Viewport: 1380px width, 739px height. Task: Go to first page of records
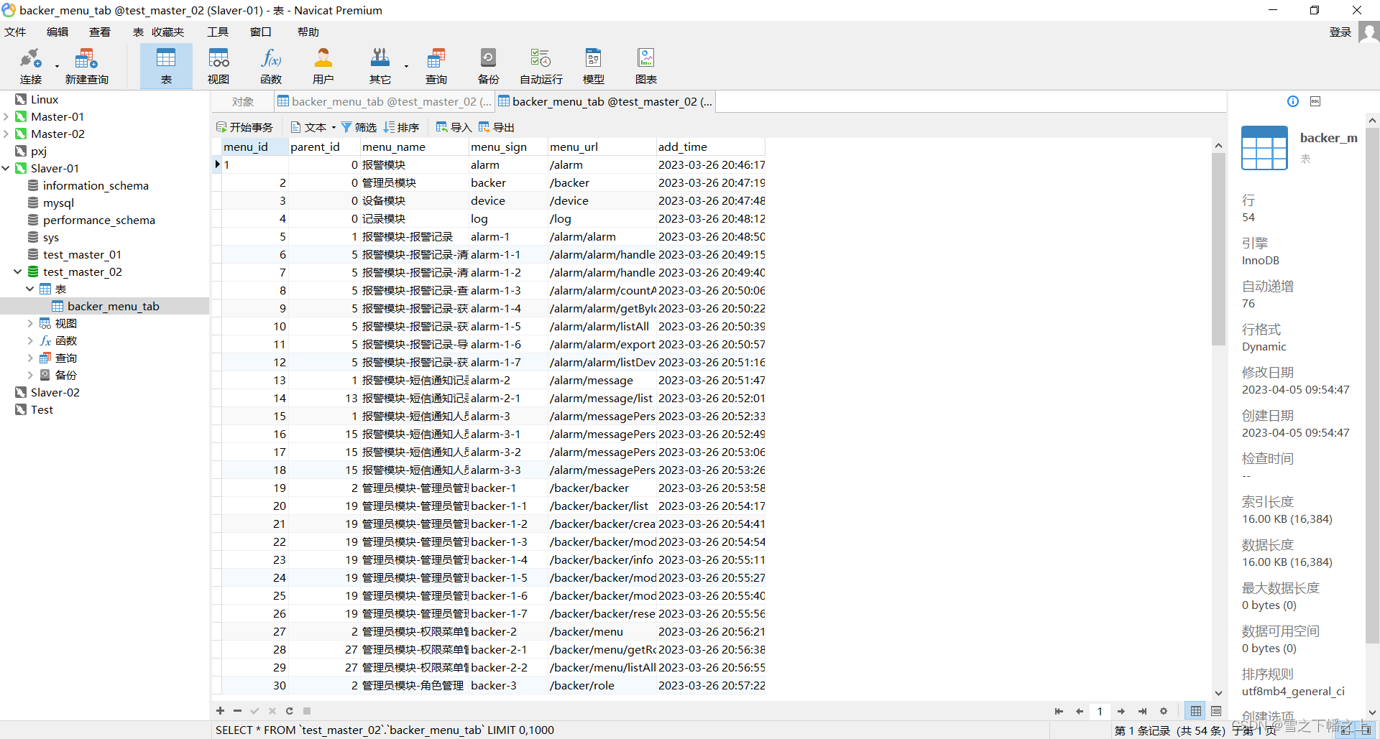click(1059, 711)
